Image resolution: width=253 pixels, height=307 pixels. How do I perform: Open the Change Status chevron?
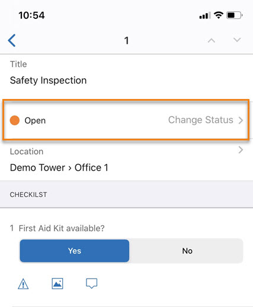(x=241, y=120)
